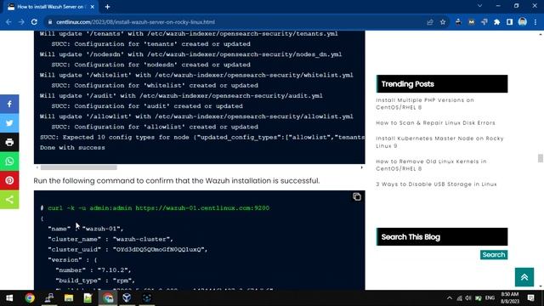Image resolution: width=544 pixels, height=306 pixels.
Task: Launch Chrome from the taskbar
Action: (x=30, y=297)
